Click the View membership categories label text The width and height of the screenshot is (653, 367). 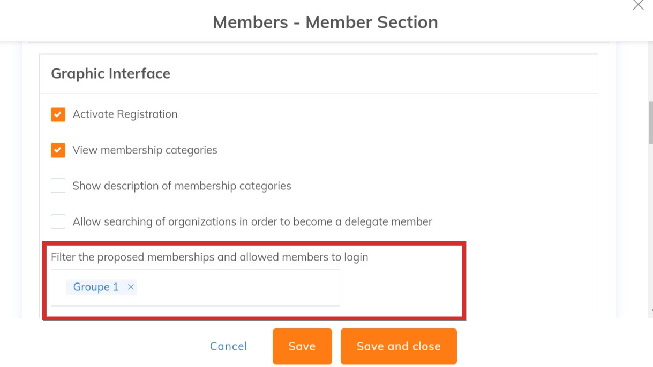pyautogui.click(x=145, y=150)
